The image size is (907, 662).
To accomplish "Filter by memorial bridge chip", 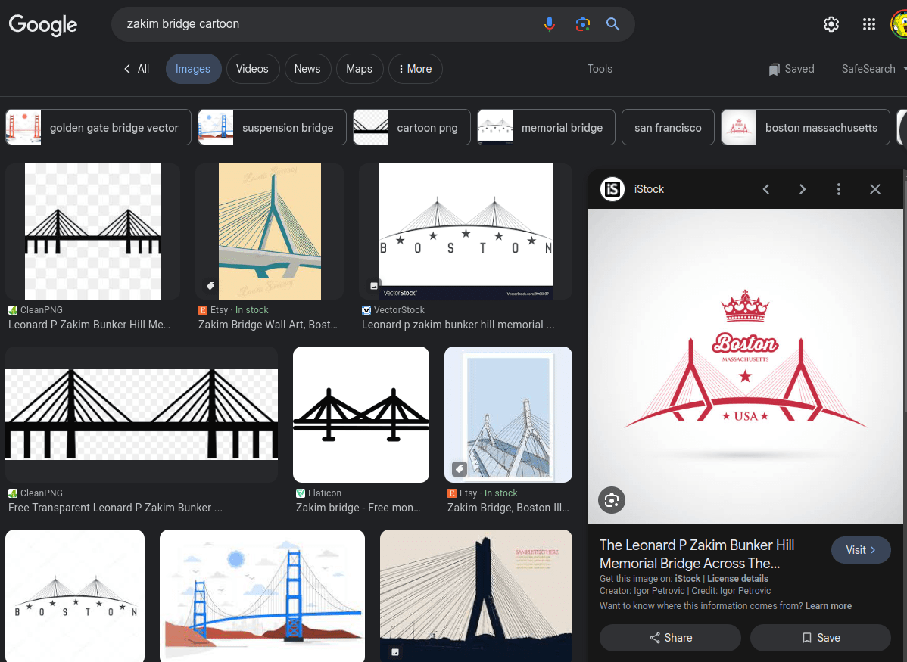I will click(x=546, y=127).
